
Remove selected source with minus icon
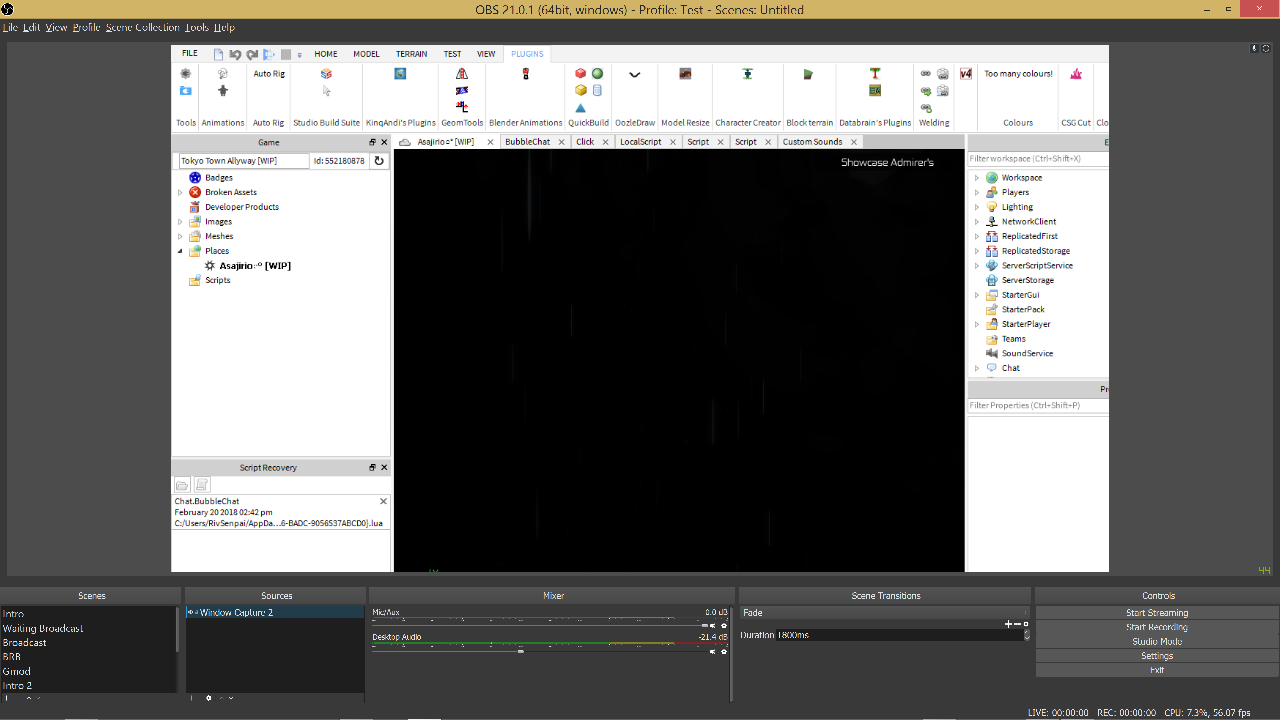tap(200, 698)
